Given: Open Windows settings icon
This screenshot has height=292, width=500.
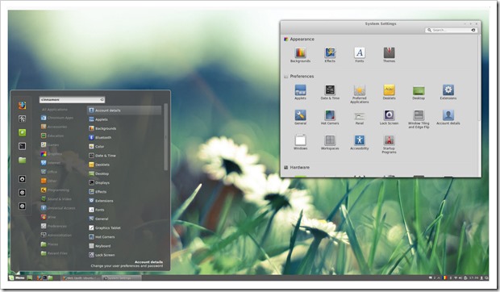Looking at the screenshot, I should pos(300,142).
